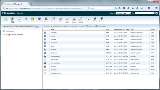Click the browser Search box
The width and height of the screenshot is (160, 90).
click(x=100, y=8)
